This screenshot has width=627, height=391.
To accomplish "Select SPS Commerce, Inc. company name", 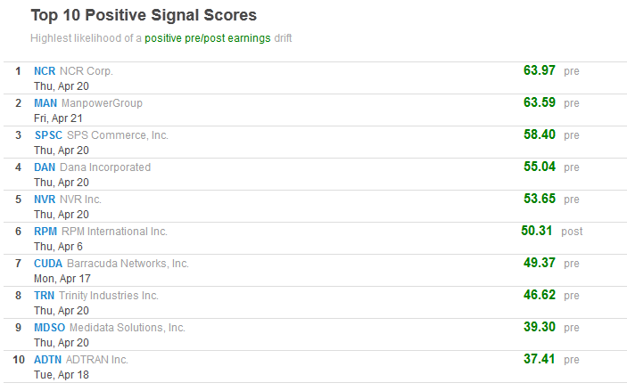I will click(x=118, y=135).
